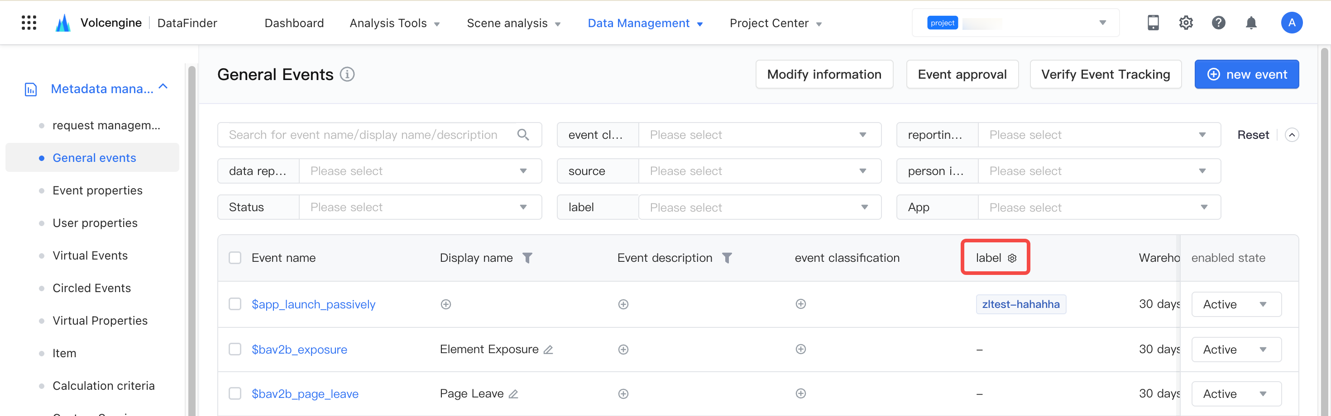Collapse the filter panel chevron

(x=1291, y=135)
